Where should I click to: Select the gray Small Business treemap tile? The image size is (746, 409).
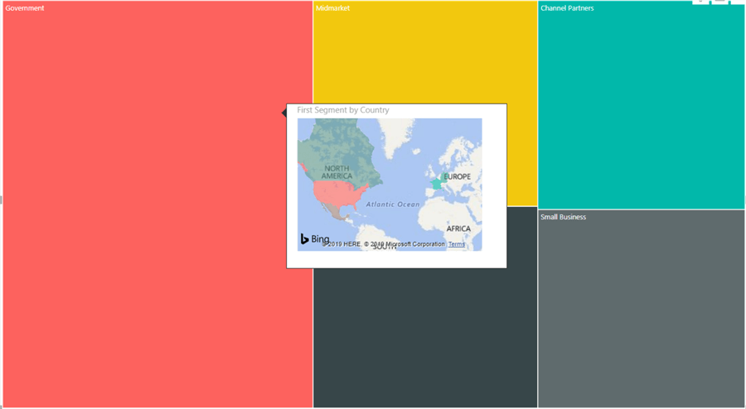641,309
